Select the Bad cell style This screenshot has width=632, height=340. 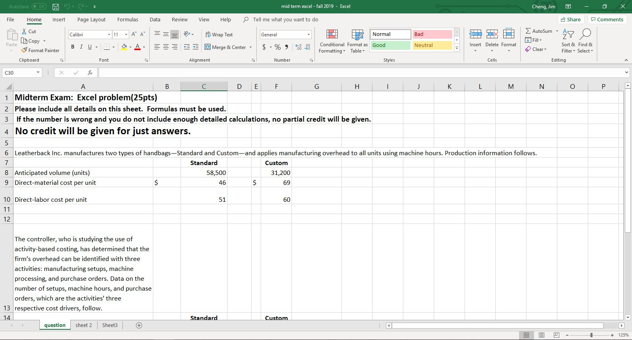pos(432,34)
